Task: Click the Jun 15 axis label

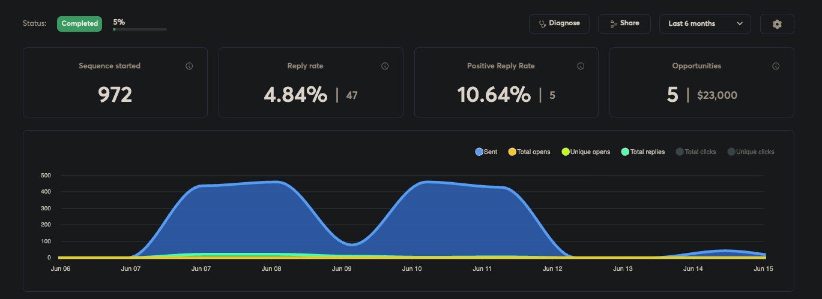Action: pyautogui.click(x=763, y=269)
